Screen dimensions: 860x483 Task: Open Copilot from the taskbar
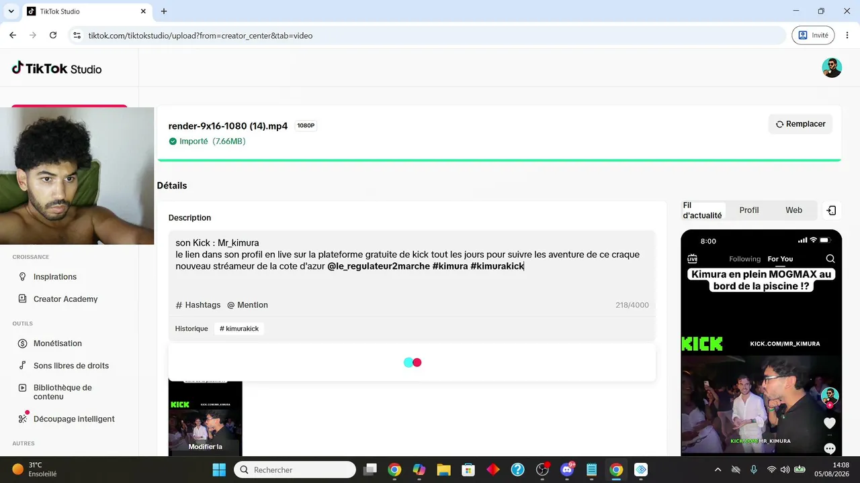419,470
